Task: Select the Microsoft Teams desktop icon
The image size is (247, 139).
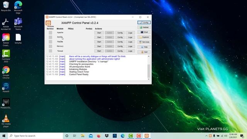Action: (x=18, y=24)
